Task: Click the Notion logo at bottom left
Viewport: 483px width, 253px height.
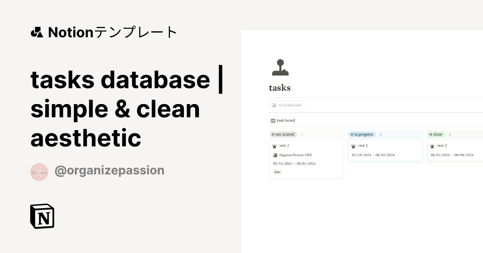Action: click(x=42, y=216)
